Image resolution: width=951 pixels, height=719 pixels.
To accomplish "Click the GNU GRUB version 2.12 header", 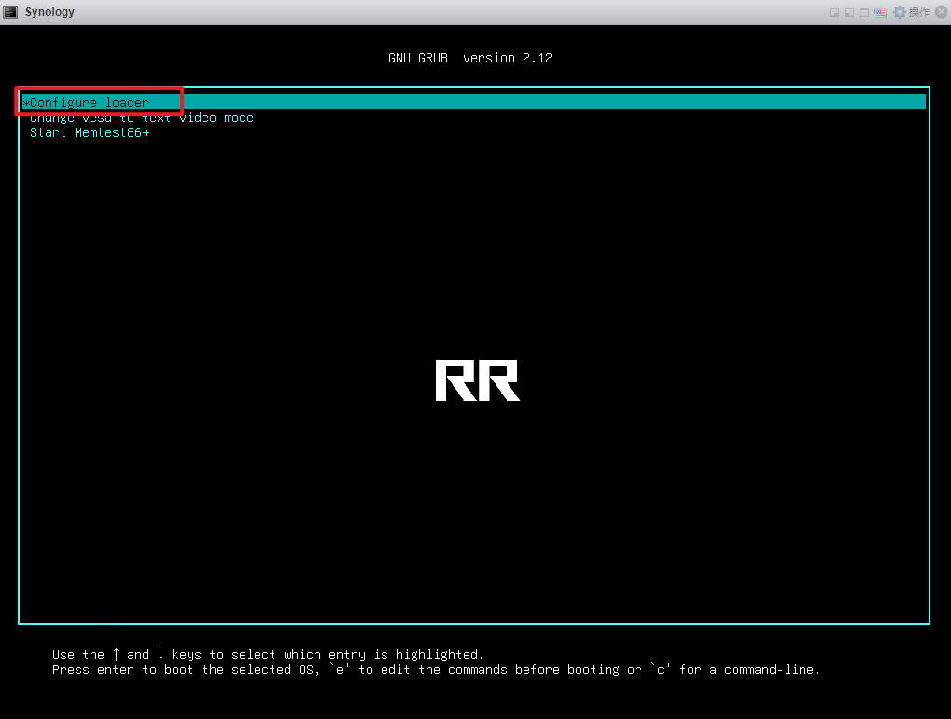I will tap(470, 58).
